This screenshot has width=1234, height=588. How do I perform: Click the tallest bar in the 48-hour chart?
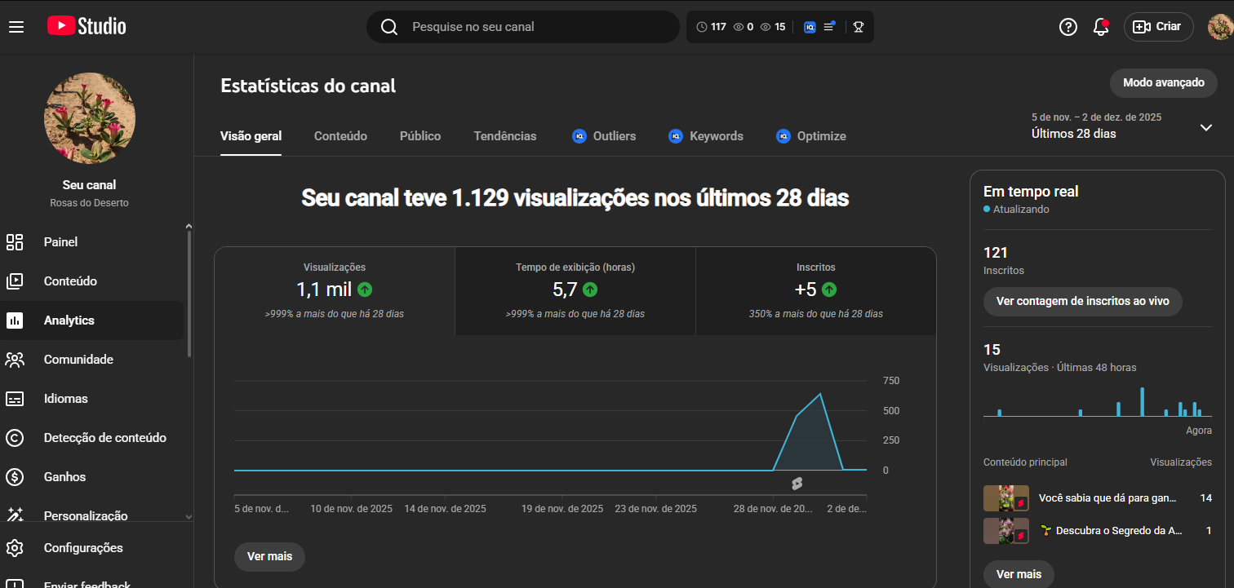(x=1142, y=402)
